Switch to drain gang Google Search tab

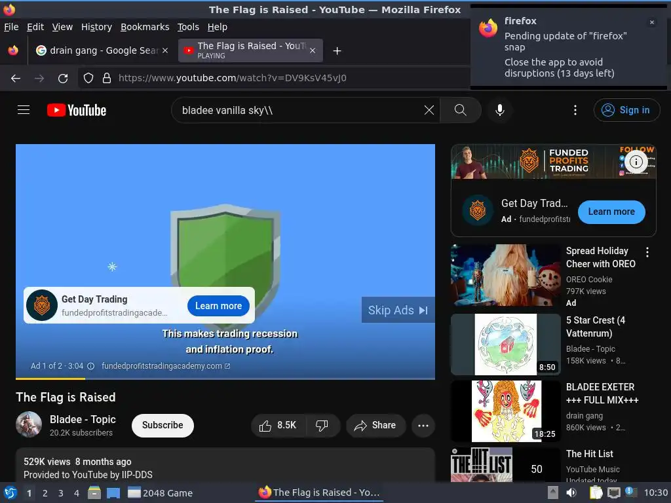103,50
